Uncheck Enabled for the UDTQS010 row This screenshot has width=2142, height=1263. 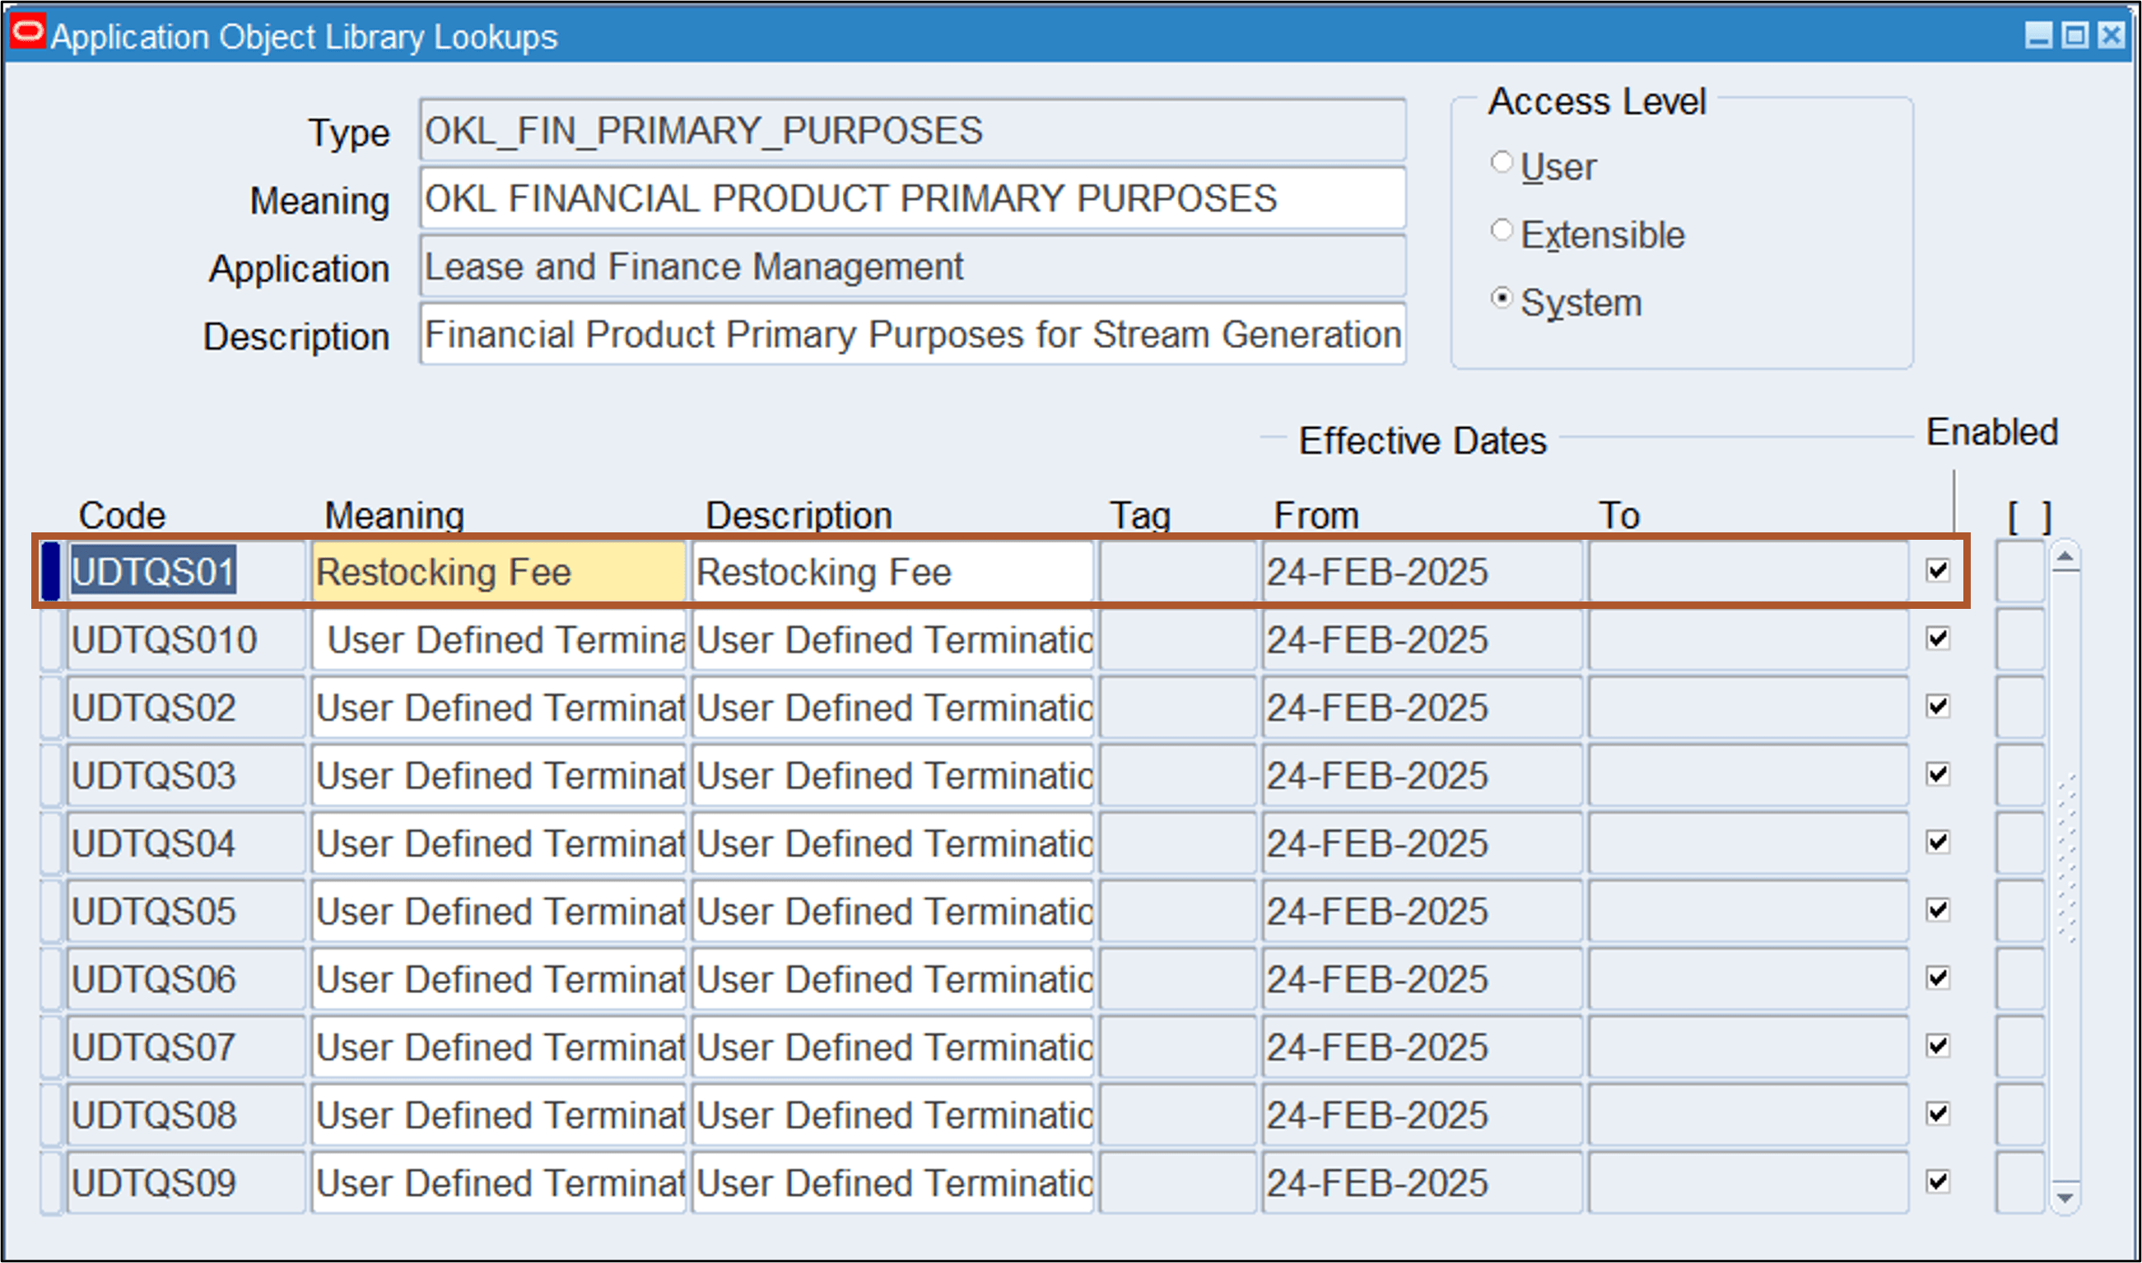click(x=1939, y=639)
